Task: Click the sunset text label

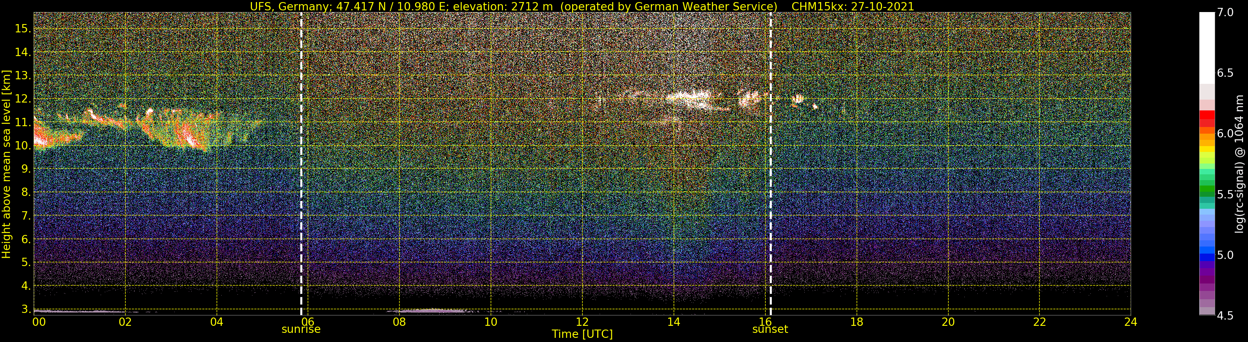Action: (x=770, y=330)
